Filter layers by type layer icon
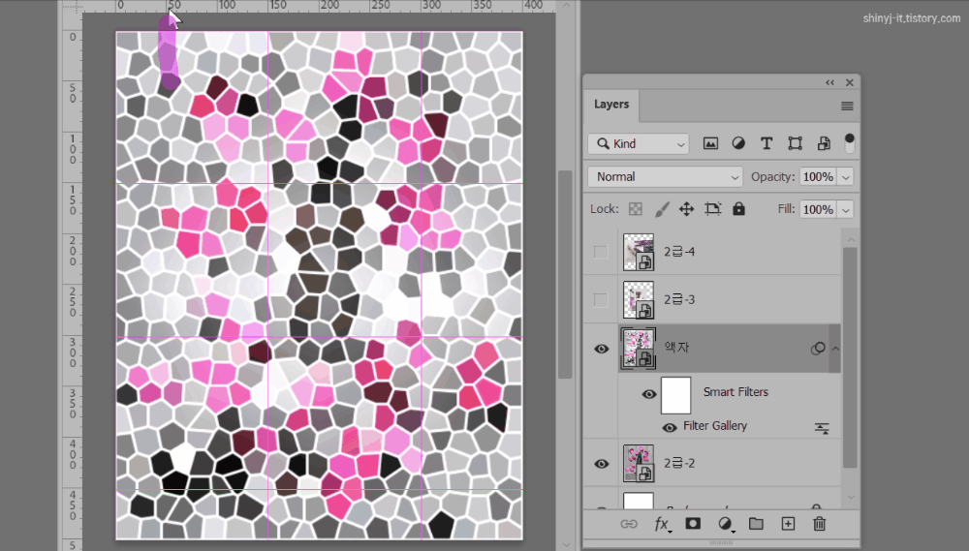This screenshot has width=969, height=551. pos(766,144)
